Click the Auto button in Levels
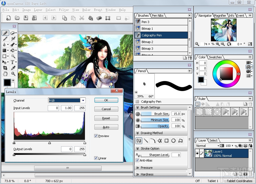The width and height of the screenshot is (256, 184). pyautogui.click(x=106, y=127)
